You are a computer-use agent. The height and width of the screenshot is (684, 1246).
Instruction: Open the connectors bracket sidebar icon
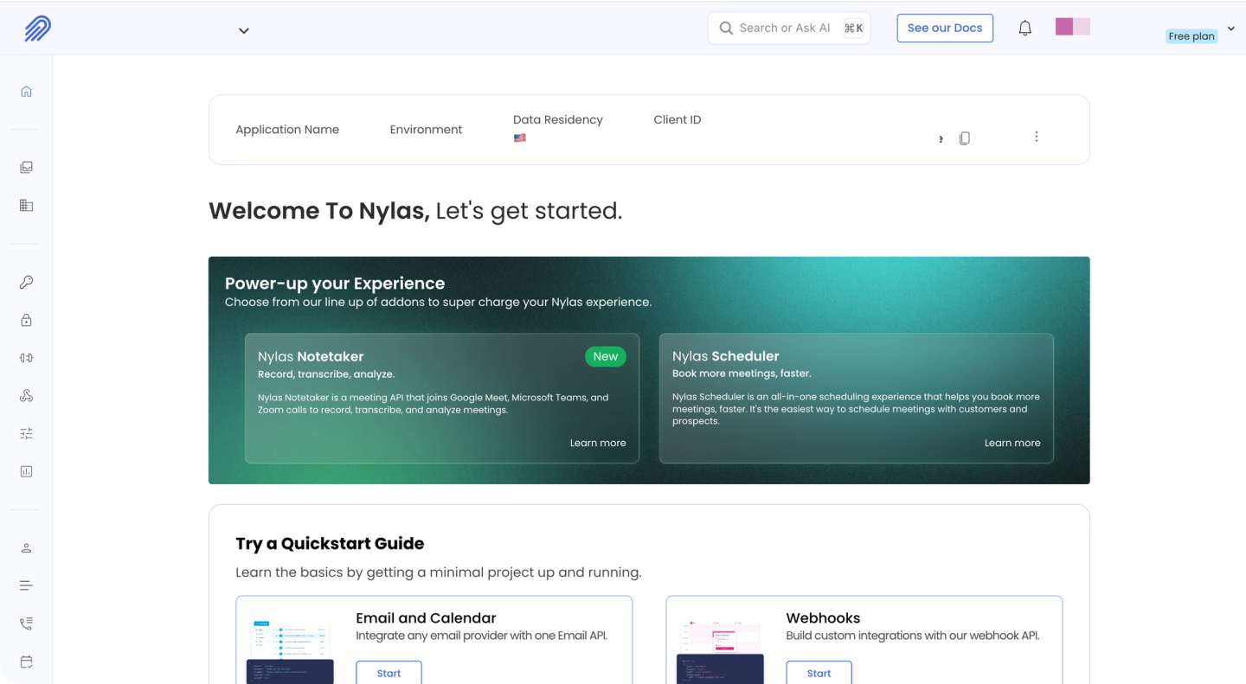pyautogui.click(x=26, y=358)
